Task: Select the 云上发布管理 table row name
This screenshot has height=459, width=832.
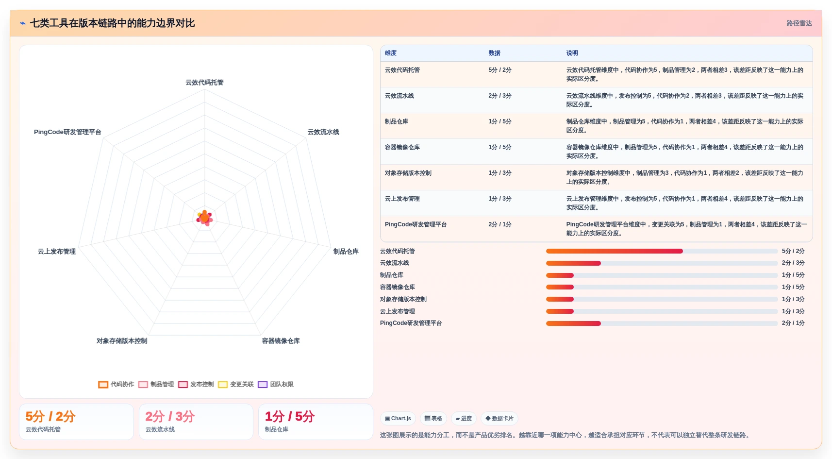Action: click(402, 199)
